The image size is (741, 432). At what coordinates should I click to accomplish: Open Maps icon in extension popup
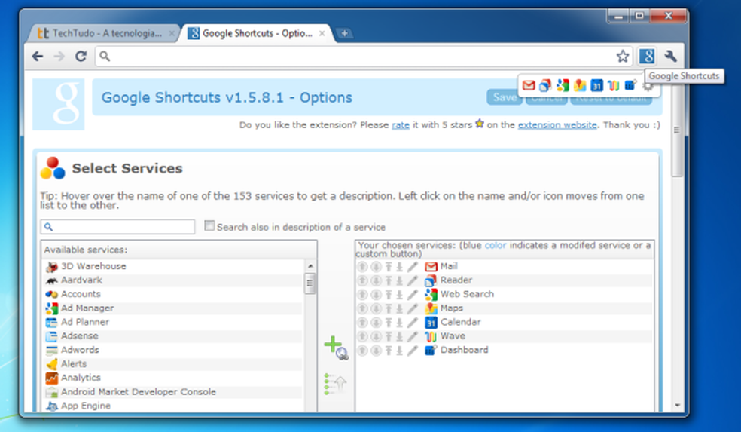tap(580, 86)
